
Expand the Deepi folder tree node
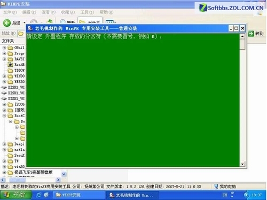tap(4, 144)
